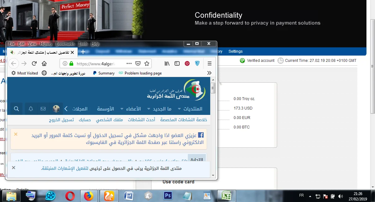Launch Photoshop from the taskbar

point(168,196)
